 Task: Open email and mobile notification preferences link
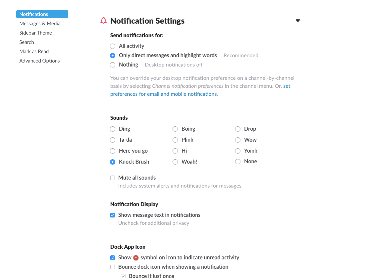[200, 90]
